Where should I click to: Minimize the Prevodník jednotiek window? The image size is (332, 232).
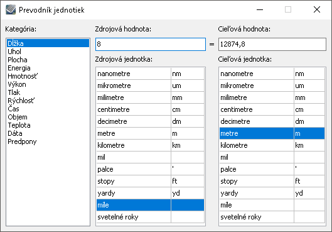tap(260, 9)
